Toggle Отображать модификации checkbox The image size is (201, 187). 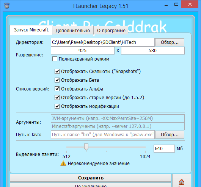tap(57, 106)
